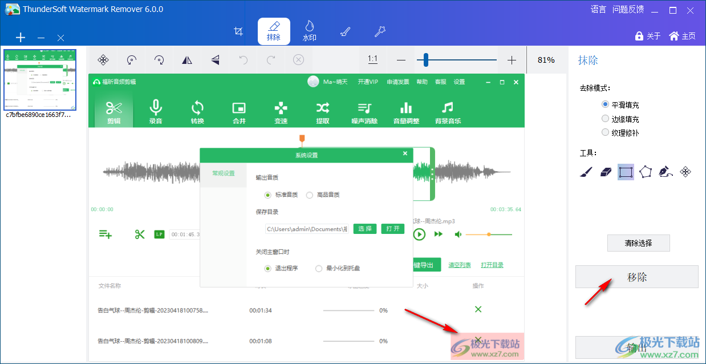Click the move/pan canvas icon
The height and width of the screenshot is (364, 706).
[103, 59]
